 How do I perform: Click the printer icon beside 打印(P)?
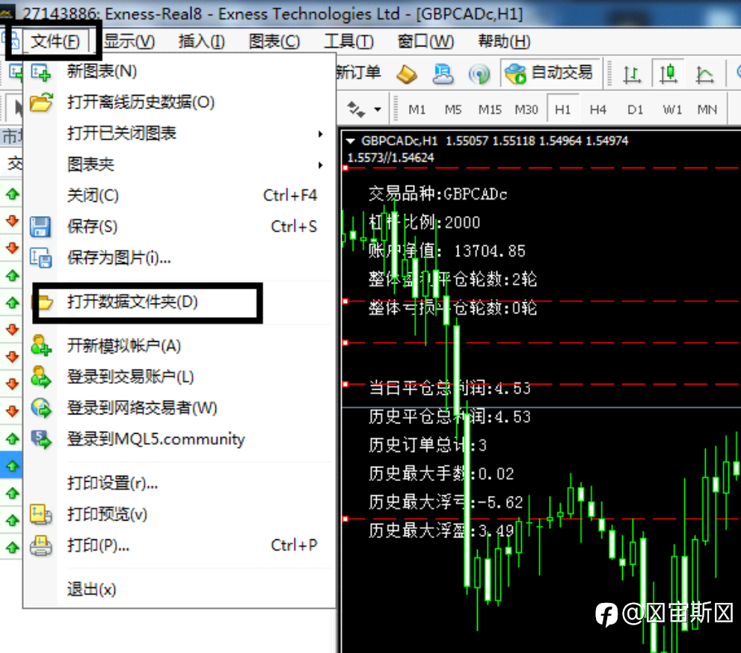pos(40,546)
